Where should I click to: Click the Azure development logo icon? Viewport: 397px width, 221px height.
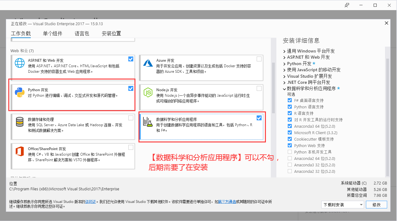point(148,63)
